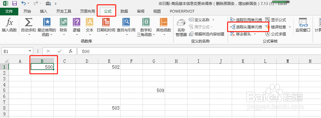
Task: Open the File (文件) tab
Action: (x=9, y=11)
